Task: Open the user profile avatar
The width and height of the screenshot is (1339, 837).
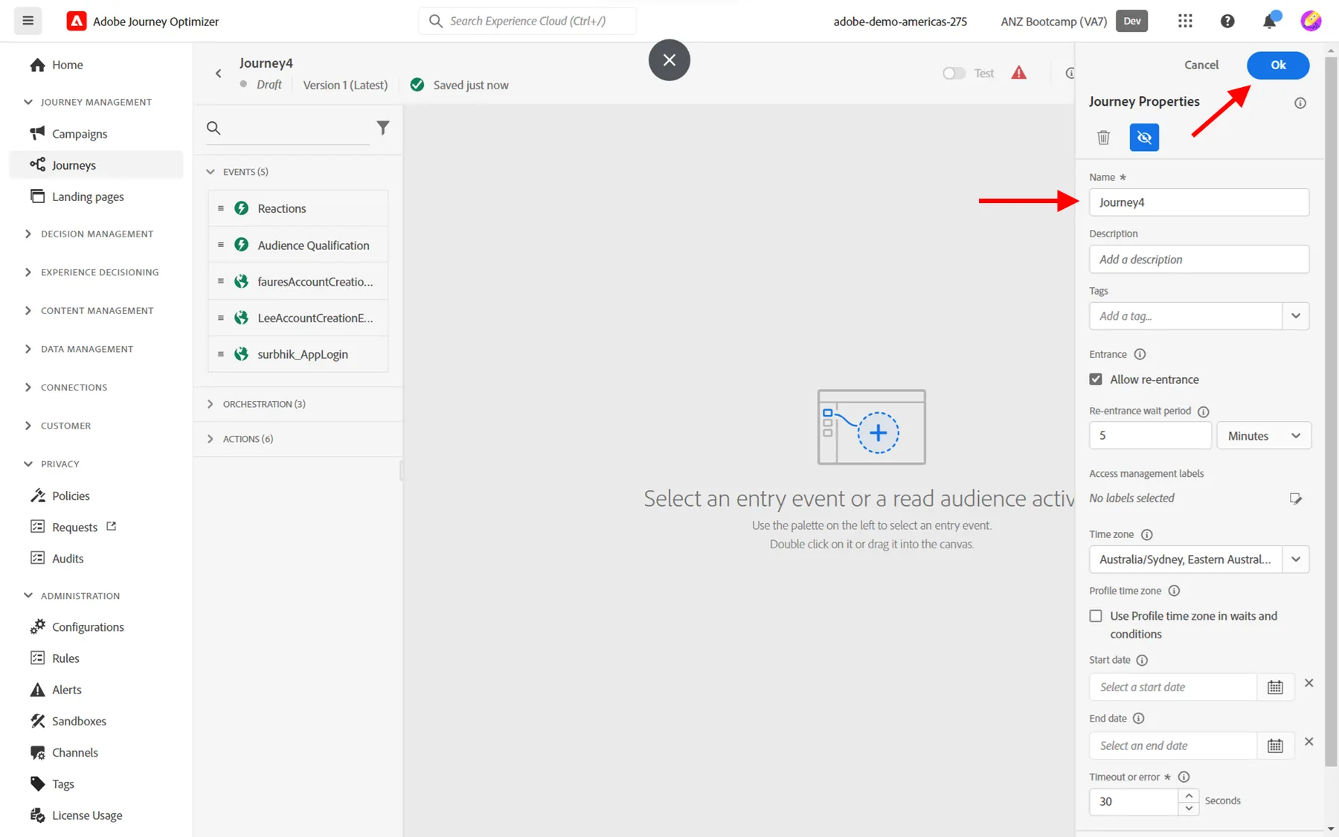Action: click(x=1311, y=21)
